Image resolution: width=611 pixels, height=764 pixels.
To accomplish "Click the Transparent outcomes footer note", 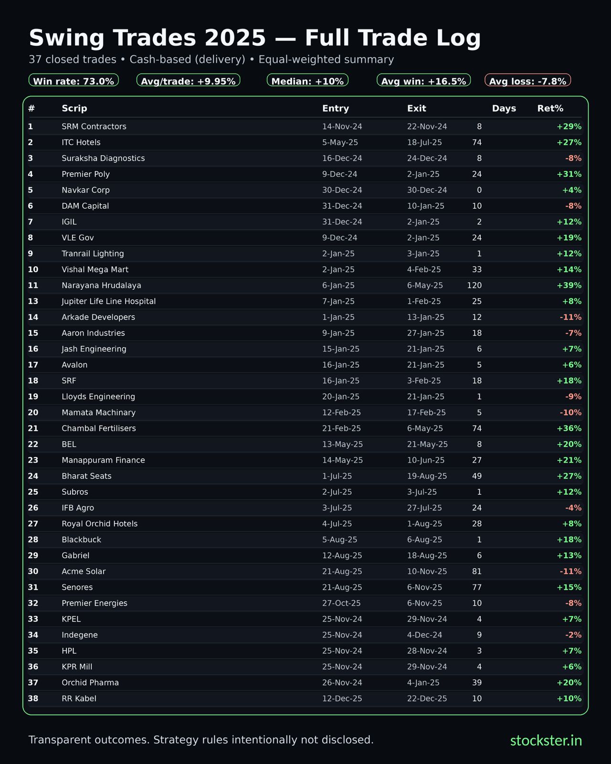I will [201, 740].
